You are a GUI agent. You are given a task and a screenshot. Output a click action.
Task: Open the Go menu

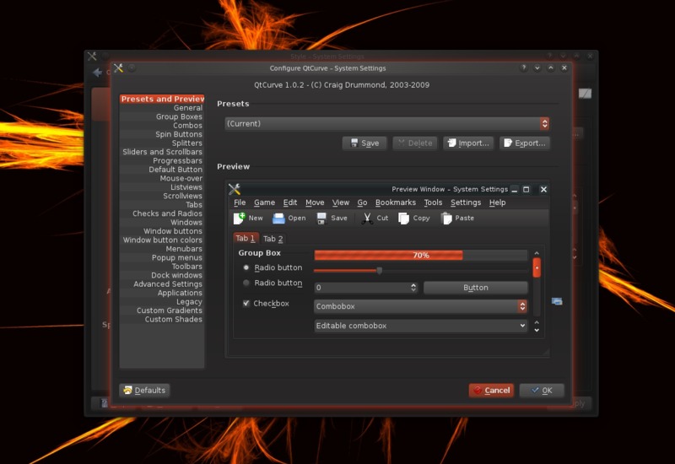(362, 202)
